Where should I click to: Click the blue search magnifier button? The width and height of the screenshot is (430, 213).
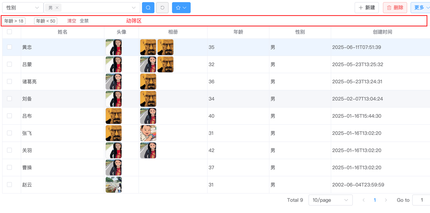pos(148,8)
